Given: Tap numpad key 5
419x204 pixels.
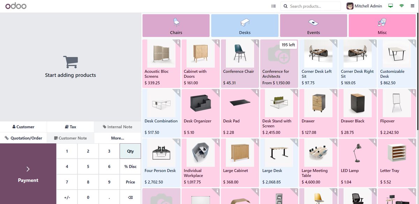Looking at the screenshot, I should 88,166.
